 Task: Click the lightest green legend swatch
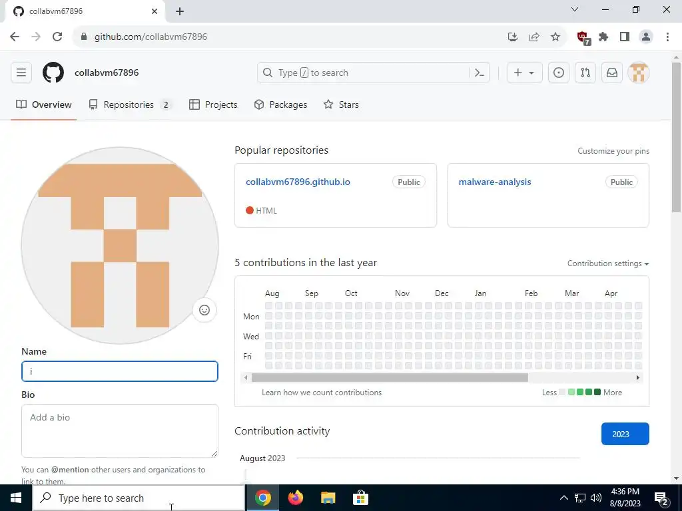tap(571, 392)
